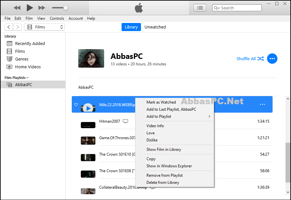The width and height of the screenshot is (291, 200).
Task: Click the list scrollbar down arrow
Action: point(288,192)
